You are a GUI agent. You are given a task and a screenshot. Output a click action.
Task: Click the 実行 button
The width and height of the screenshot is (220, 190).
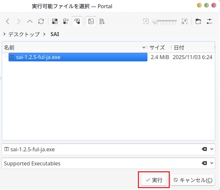click(154, 180)
